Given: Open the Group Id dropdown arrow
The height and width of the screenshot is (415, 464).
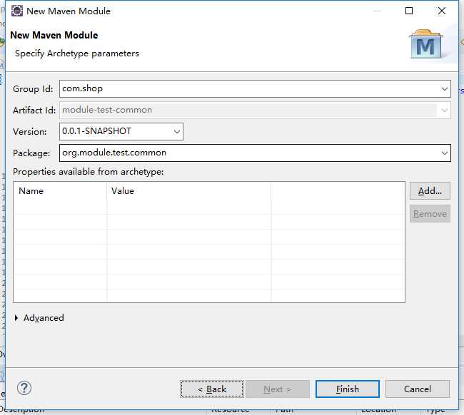Looking at the screenshot, I should click(444, 88).
